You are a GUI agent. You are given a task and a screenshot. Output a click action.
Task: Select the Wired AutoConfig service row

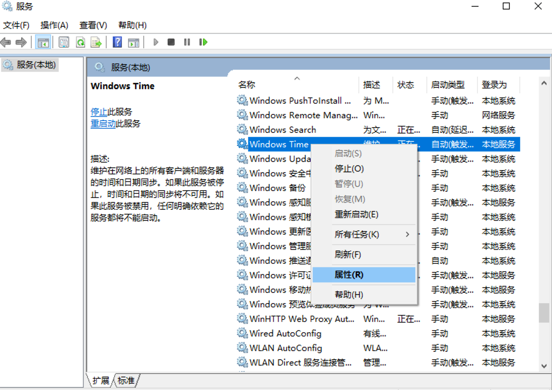[x=378, y=333]
